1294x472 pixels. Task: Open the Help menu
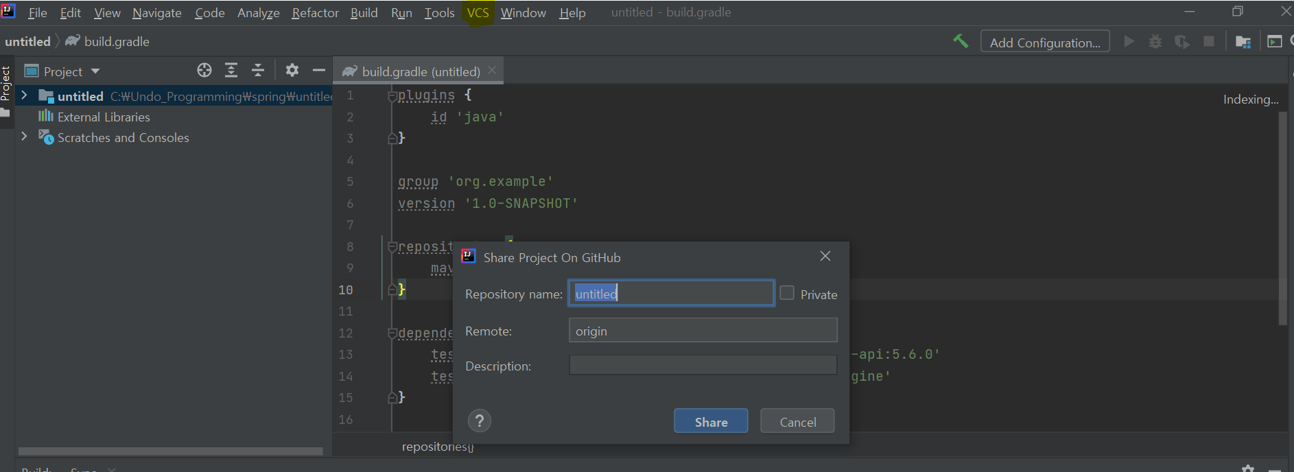coord(572,13)
